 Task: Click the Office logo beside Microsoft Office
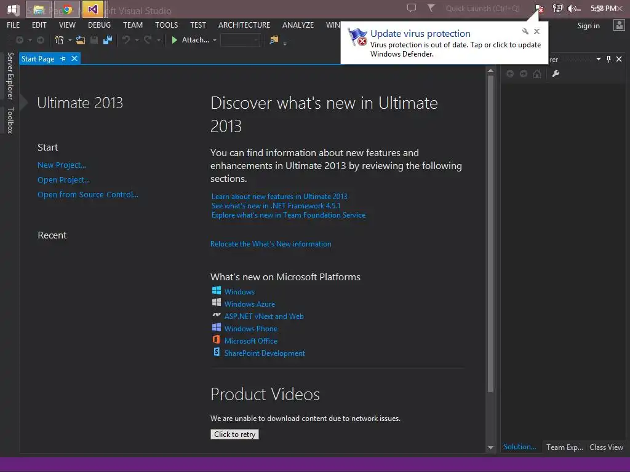217,339
